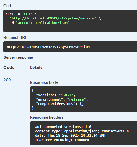This screenshot has height=147, width=137.
Task: Click the date response header line
Action: 71,135
